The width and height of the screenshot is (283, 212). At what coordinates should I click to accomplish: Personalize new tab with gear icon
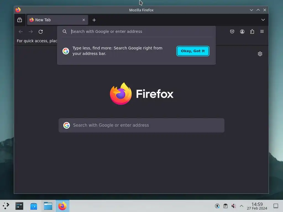coord(260,54)
